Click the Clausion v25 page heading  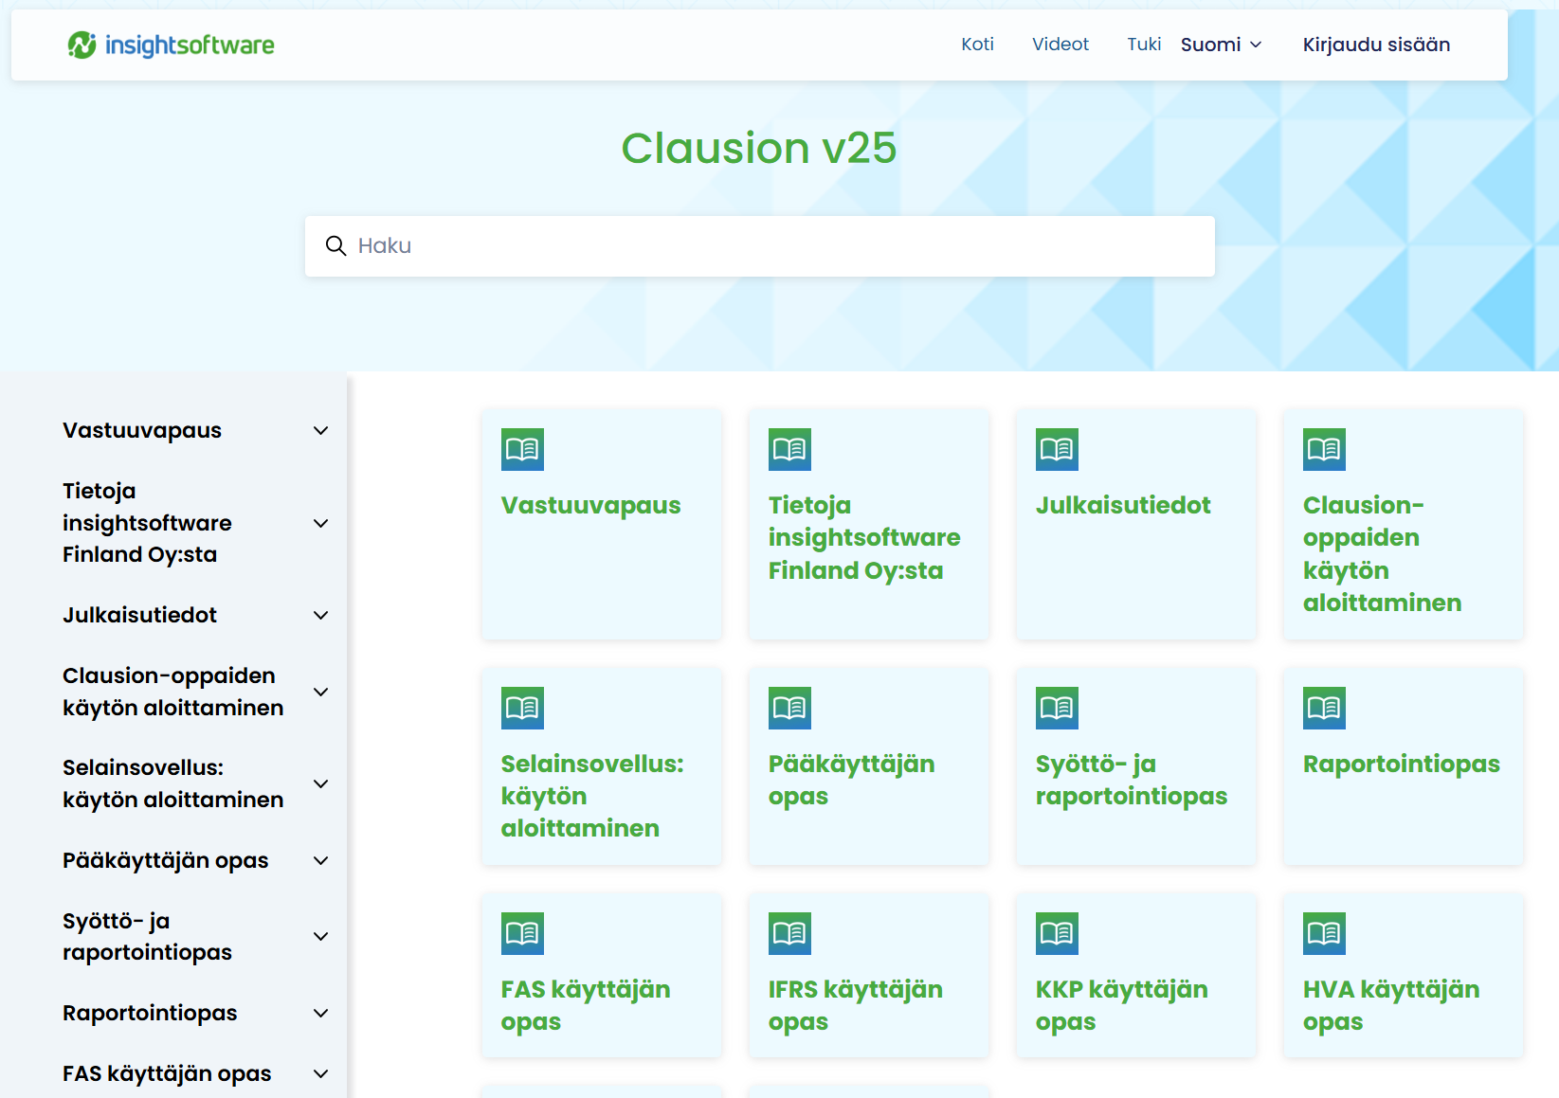pos(759,148)
